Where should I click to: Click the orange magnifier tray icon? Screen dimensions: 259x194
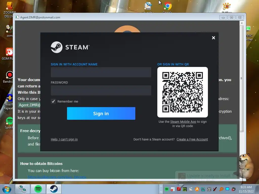tap(221, 189)
